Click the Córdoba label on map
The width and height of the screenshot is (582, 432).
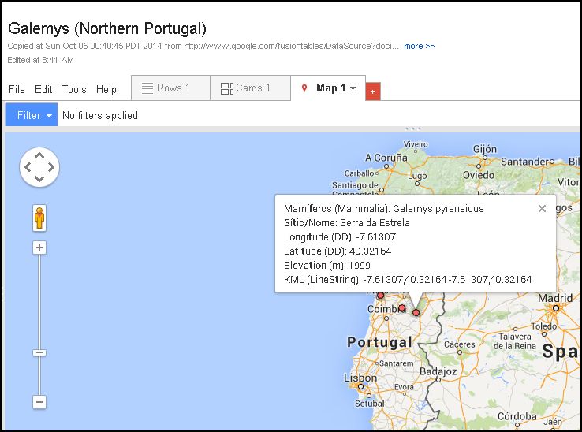tap(517, 416)
